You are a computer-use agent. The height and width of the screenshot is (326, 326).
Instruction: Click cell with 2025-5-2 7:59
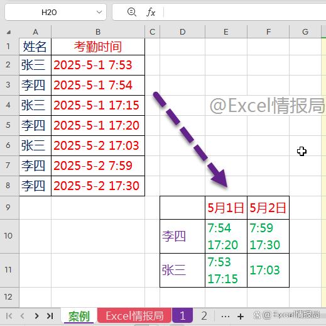(98, 166)
